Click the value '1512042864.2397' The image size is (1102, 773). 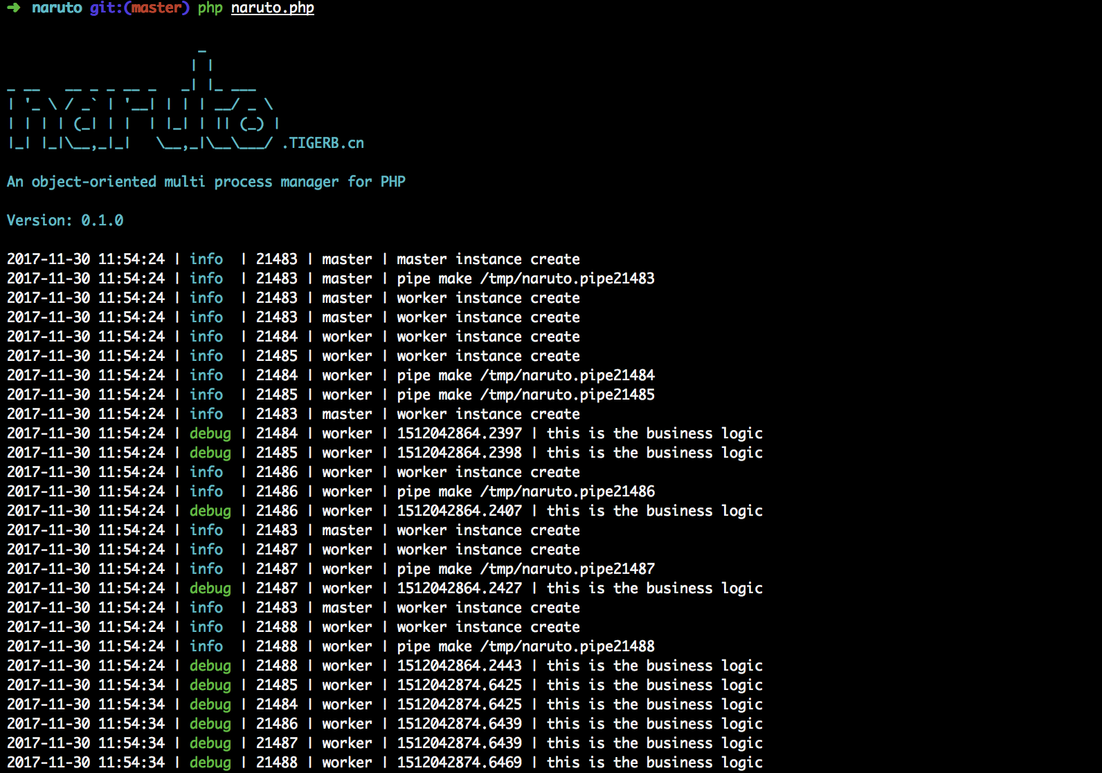tap(460, 434)
